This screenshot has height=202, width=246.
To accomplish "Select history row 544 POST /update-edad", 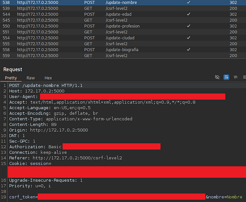I will pyautogui.click(x=123, y=14).
